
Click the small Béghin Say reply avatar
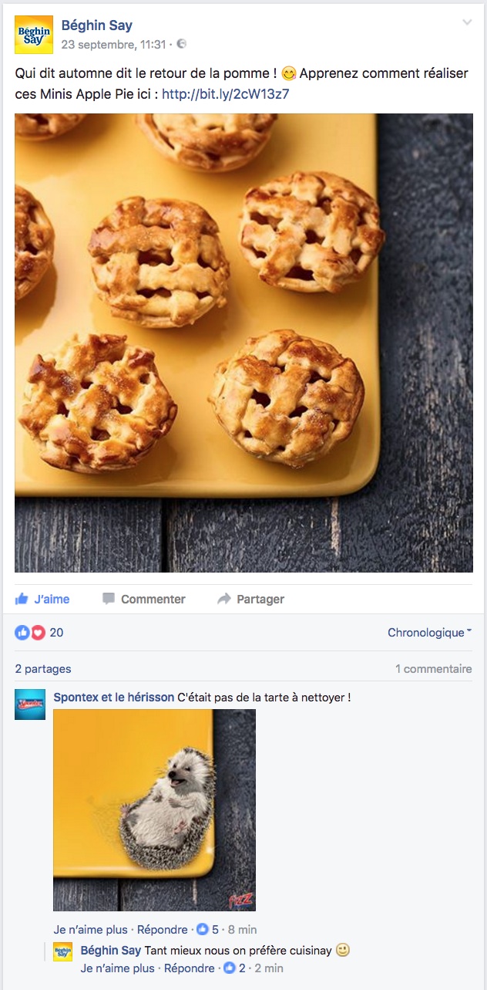pos(62,952)
